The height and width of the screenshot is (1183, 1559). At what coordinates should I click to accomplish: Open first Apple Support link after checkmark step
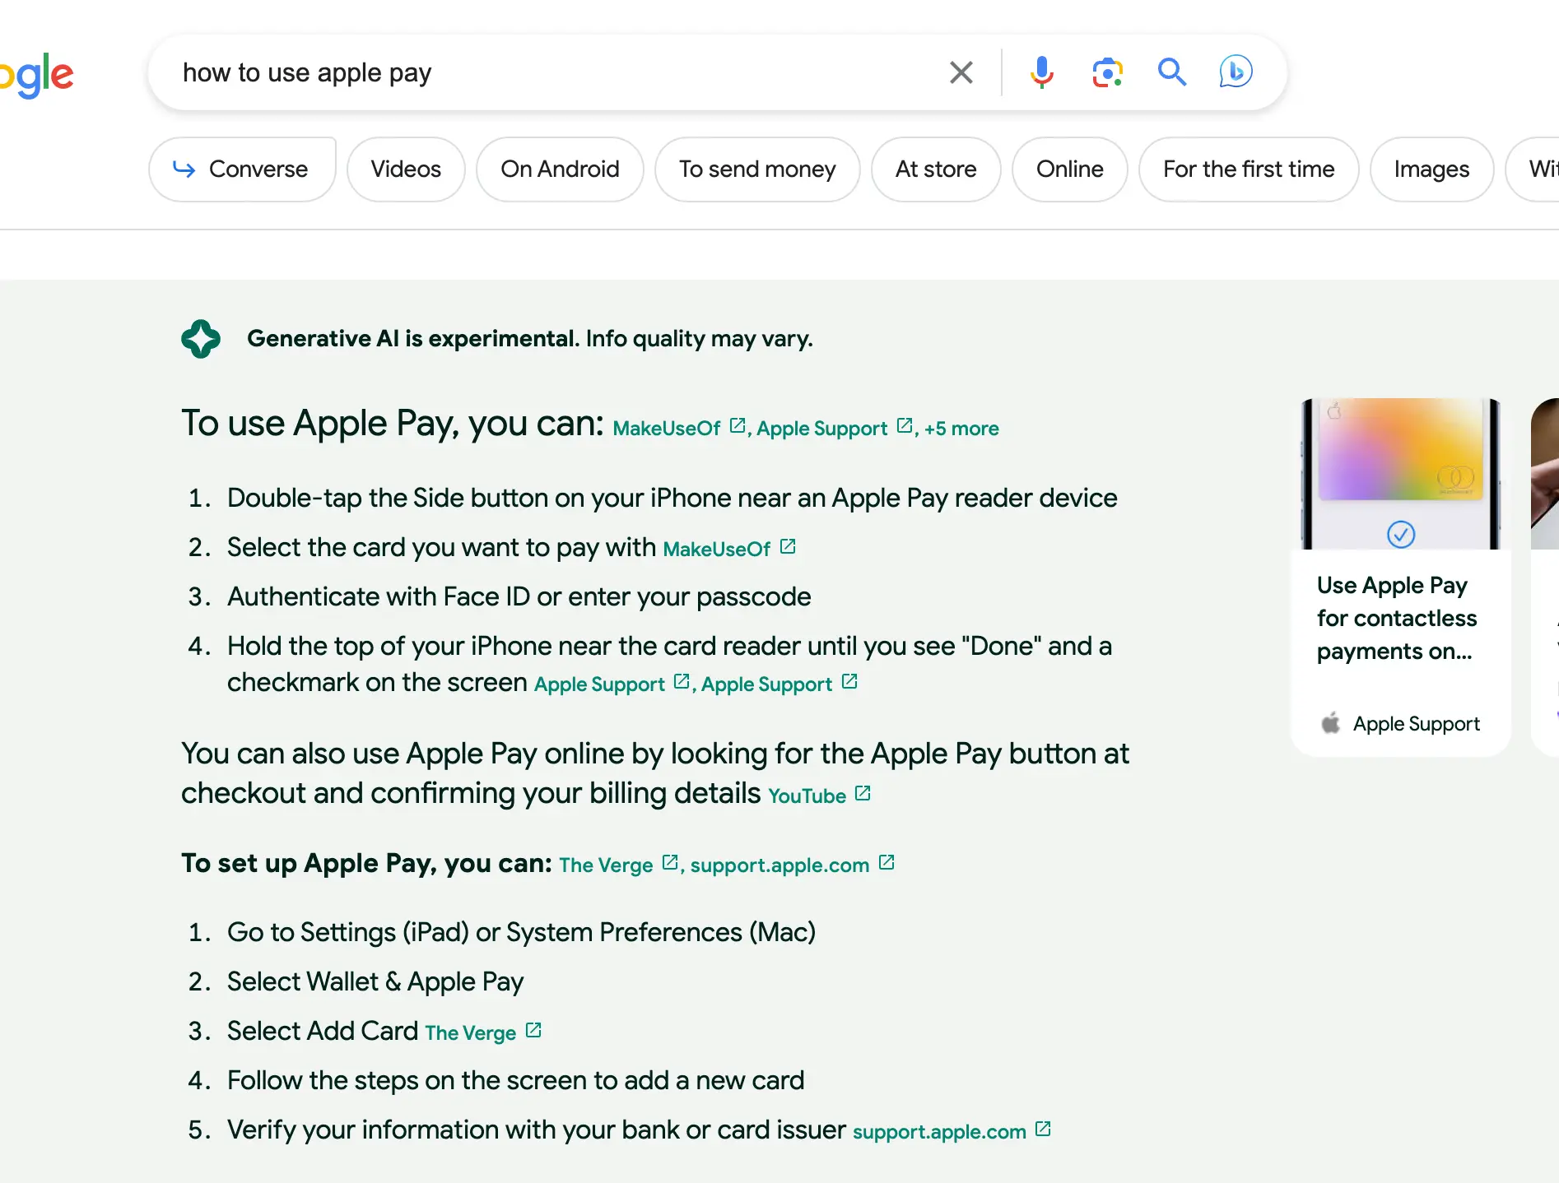tap(599, 684)
